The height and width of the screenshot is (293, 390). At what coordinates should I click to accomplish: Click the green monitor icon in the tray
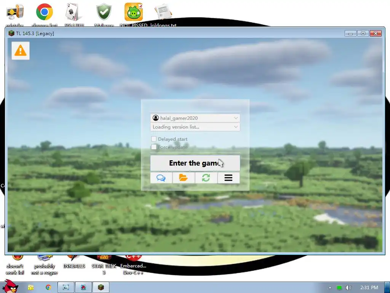(339, 288)
